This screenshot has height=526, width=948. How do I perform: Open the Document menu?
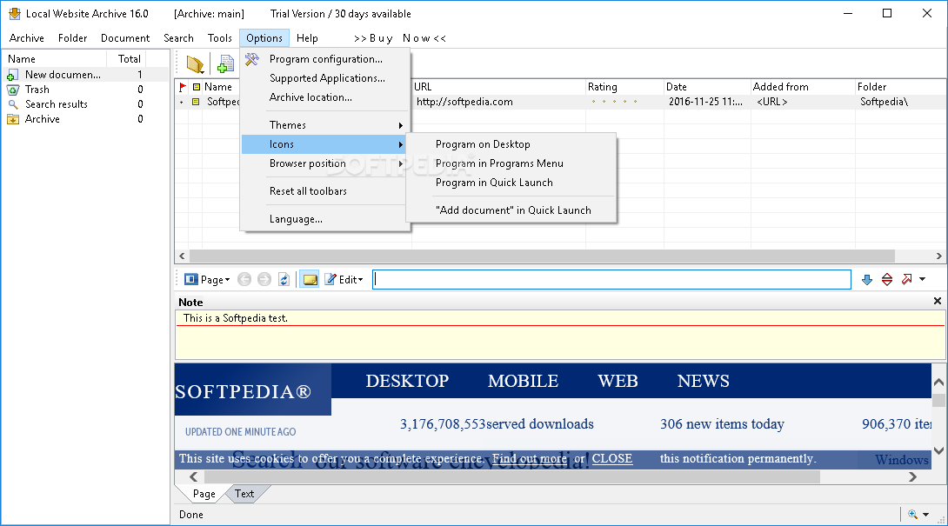125,38
